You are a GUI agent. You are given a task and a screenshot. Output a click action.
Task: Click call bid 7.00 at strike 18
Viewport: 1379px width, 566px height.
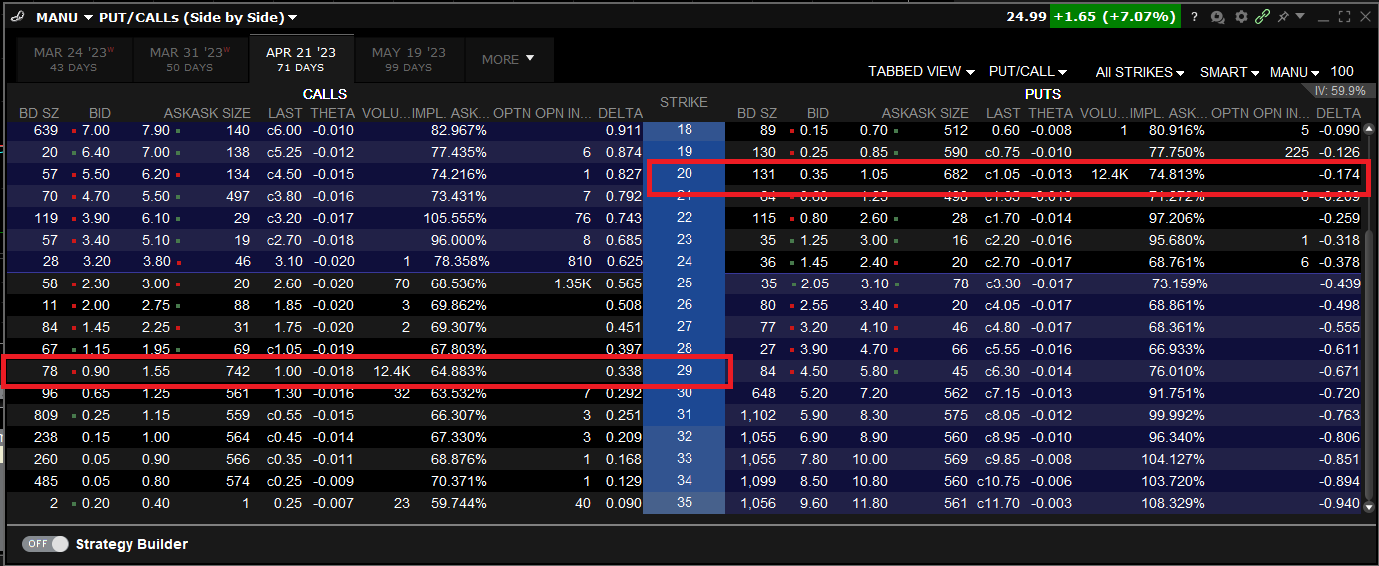[x=96, y=130]
